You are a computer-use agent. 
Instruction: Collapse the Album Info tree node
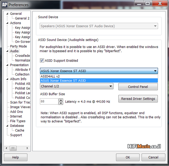[7, 79]
